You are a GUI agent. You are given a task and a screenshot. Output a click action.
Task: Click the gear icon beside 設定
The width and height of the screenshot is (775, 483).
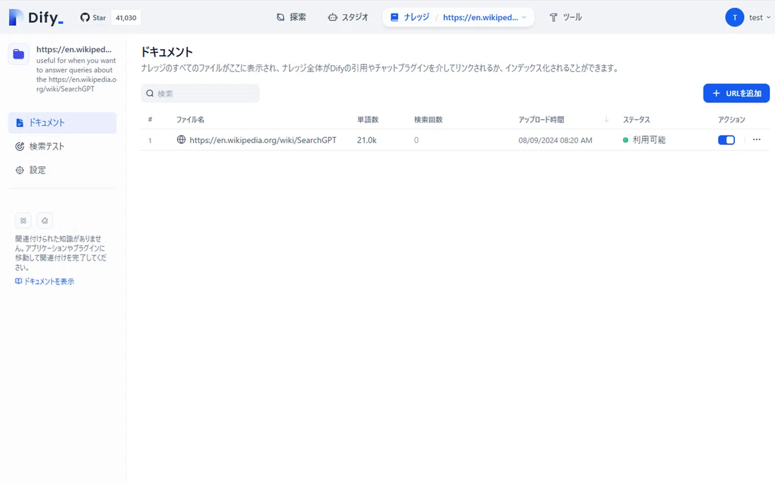(19, 170)
